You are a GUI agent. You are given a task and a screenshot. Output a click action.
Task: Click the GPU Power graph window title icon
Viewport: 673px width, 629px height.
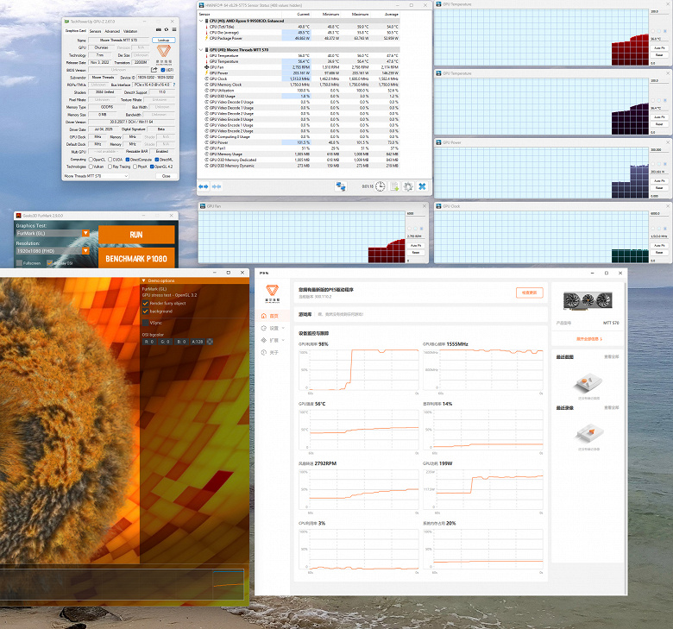[x=438, y=142]
